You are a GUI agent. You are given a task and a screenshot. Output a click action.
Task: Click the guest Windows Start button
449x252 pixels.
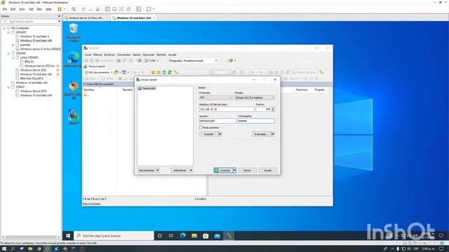(68, 235)
